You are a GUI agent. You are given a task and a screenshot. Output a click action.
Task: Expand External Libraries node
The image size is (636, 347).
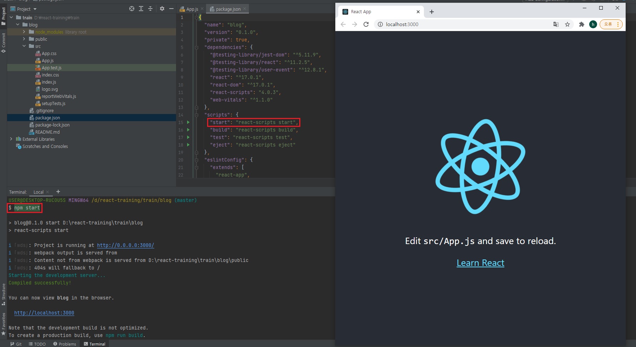coord(11,139)
